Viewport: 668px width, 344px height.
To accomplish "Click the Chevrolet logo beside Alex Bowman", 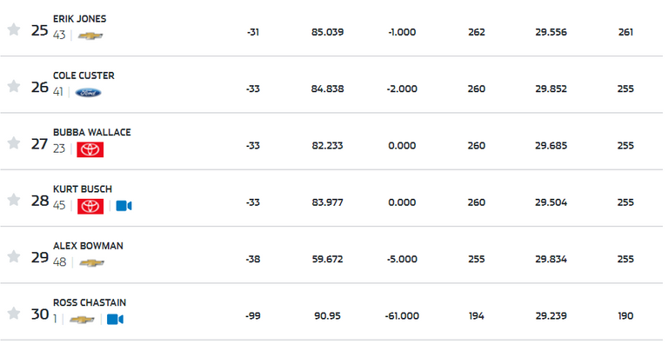I will (x=91, y=263).
